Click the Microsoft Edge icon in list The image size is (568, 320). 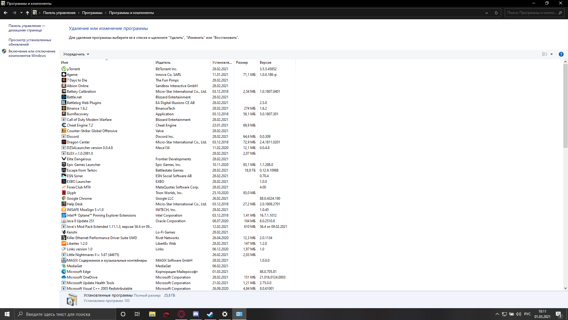click(64, 272)
